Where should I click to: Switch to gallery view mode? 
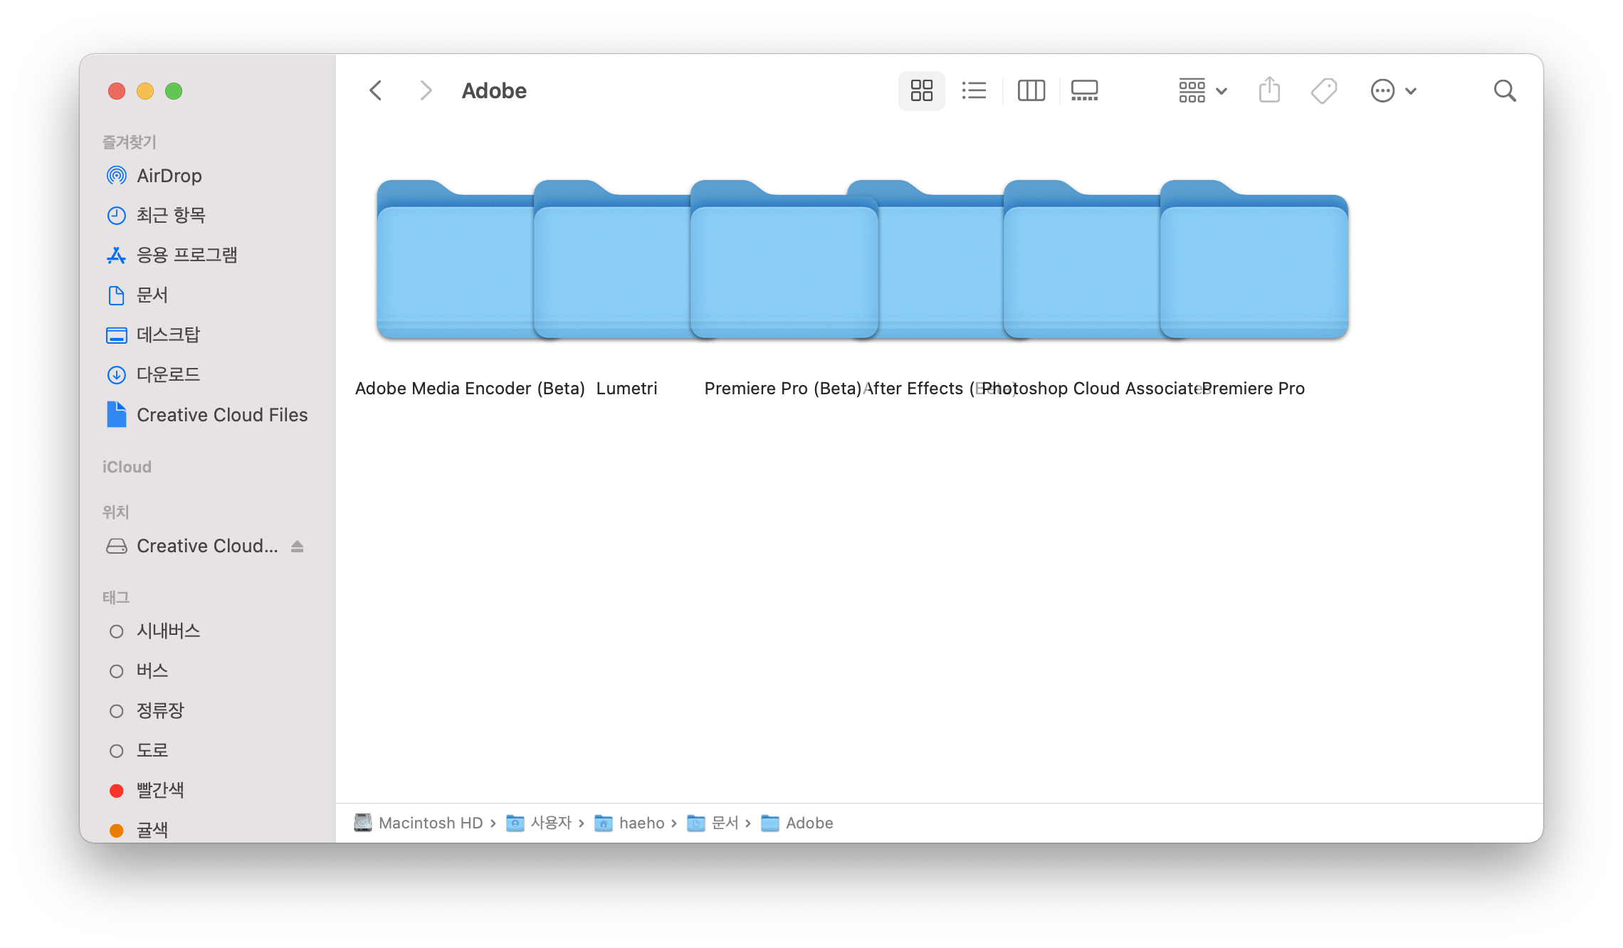[1084, 91]
